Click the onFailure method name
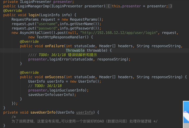This screenshot has height=128, width=189. [54, 46]
